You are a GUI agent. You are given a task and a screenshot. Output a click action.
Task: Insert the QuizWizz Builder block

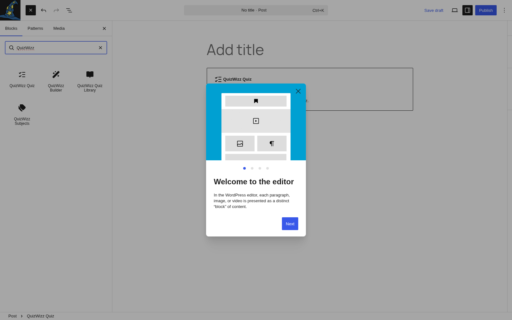(x=56, y=81)
